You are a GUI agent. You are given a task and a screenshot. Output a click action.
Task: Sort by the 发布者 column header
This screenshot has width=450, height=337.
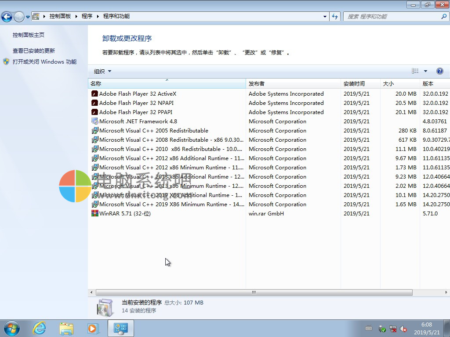[293, 84]
